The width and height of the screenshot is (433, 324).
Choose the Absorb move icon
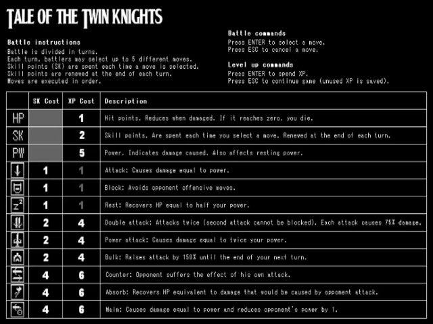[18, 292]
